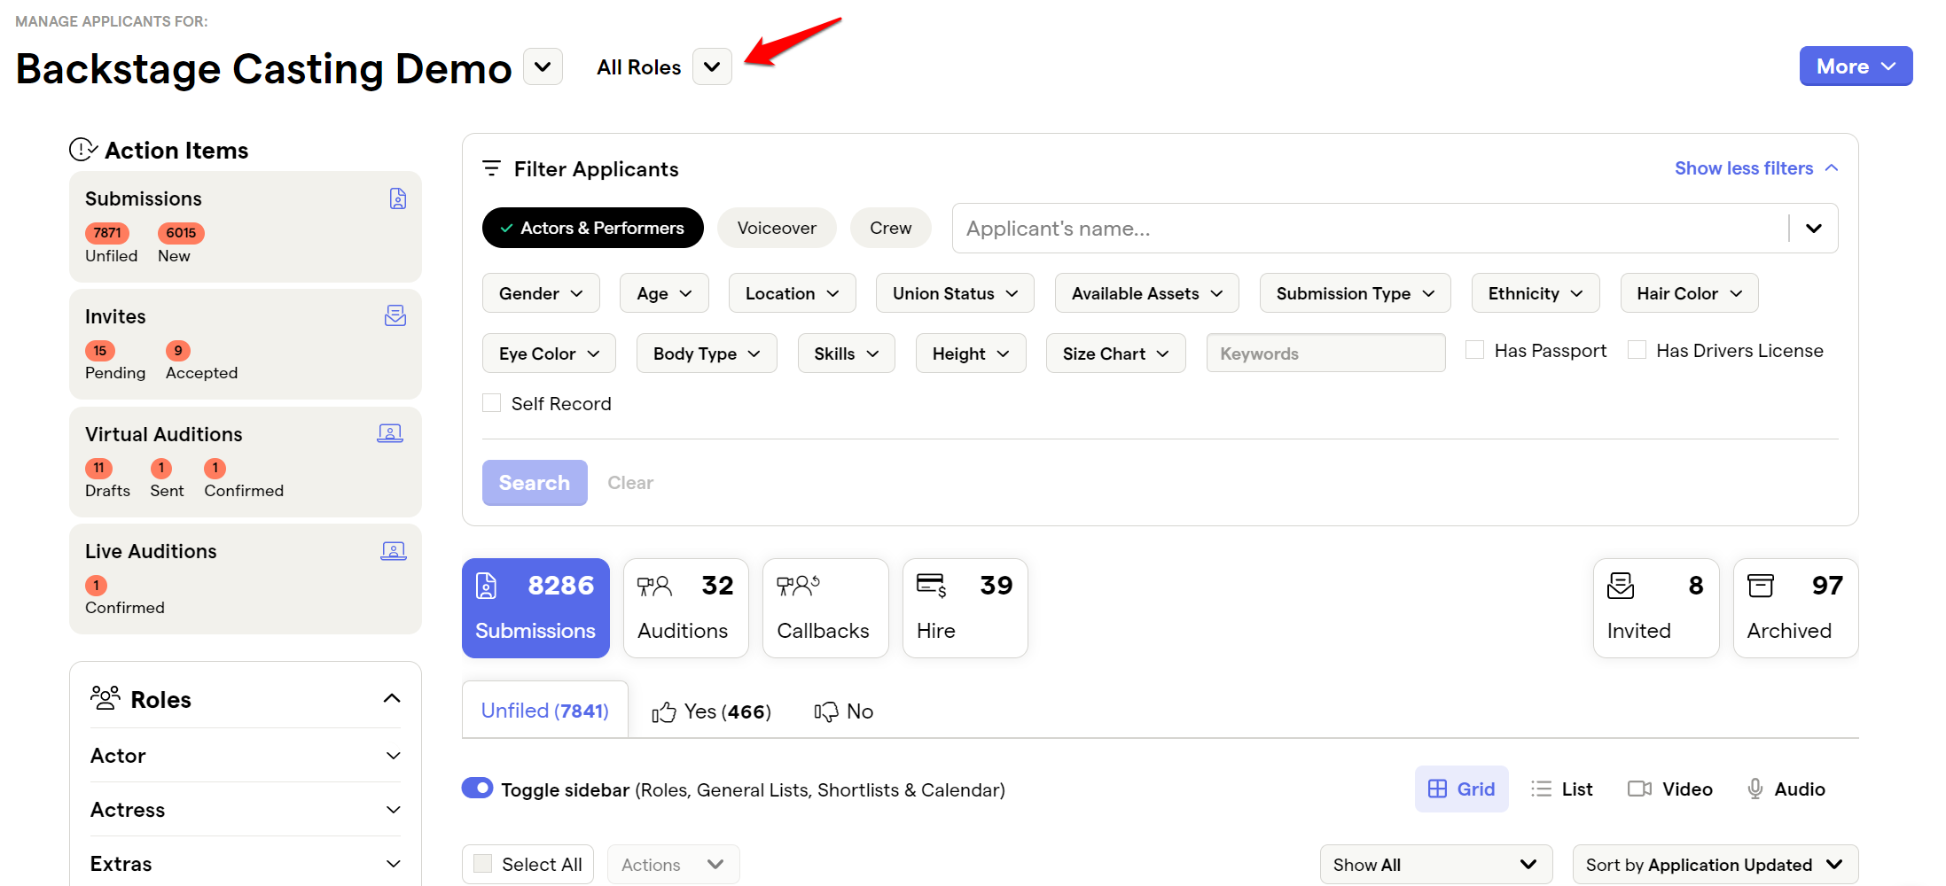Image resolution: width=1946 pixels, height=886 pixels.
Task: Open the Virtual Auditions camera icon
Action: pyautogui.click(x=390, y=432)
